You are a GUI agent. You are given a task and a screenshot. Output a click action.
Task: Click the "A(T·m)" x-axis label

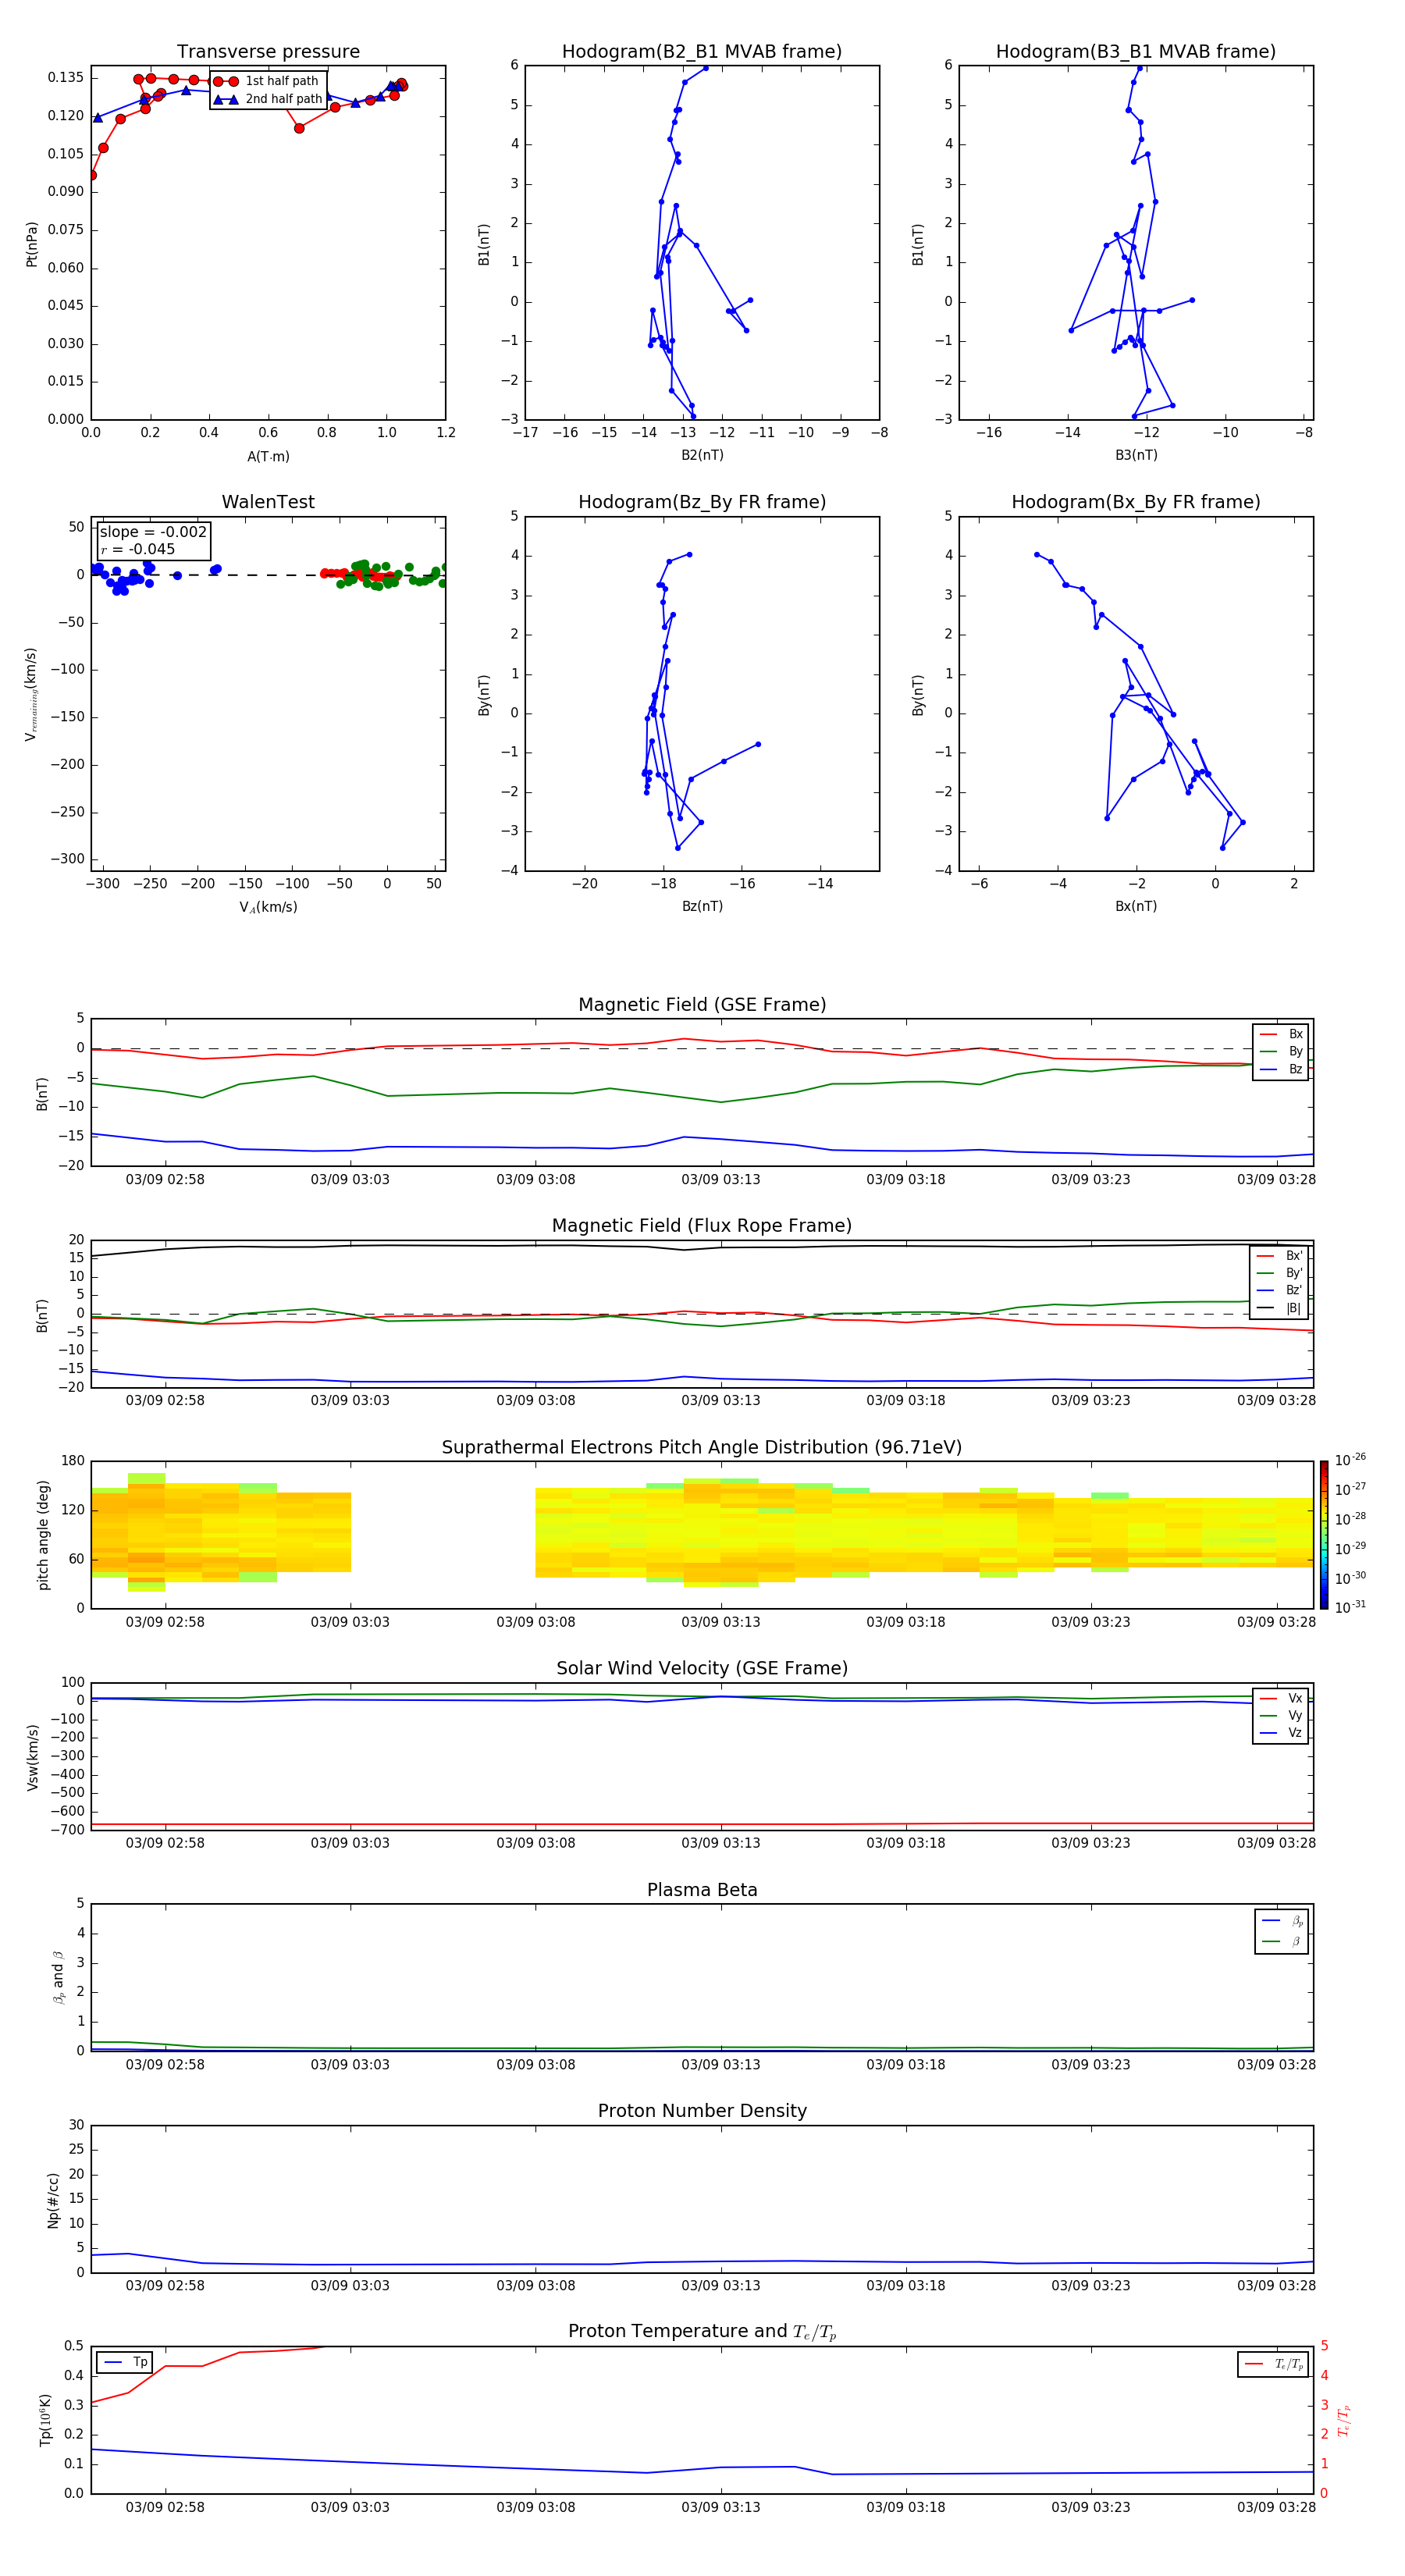point(268,457)
